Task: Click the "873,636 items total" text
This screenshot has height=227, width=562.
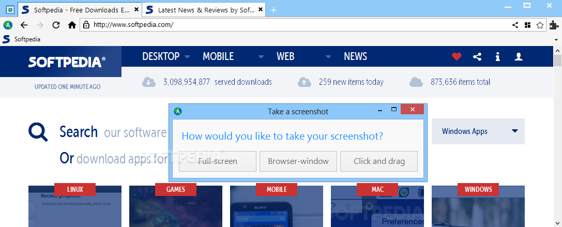Action: coord(461,82)
